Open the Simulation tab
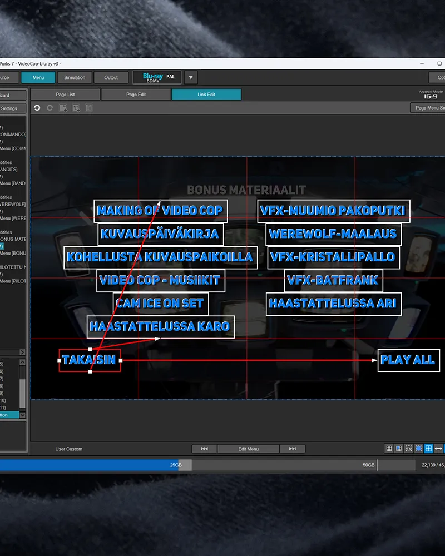 click(75, 77)
